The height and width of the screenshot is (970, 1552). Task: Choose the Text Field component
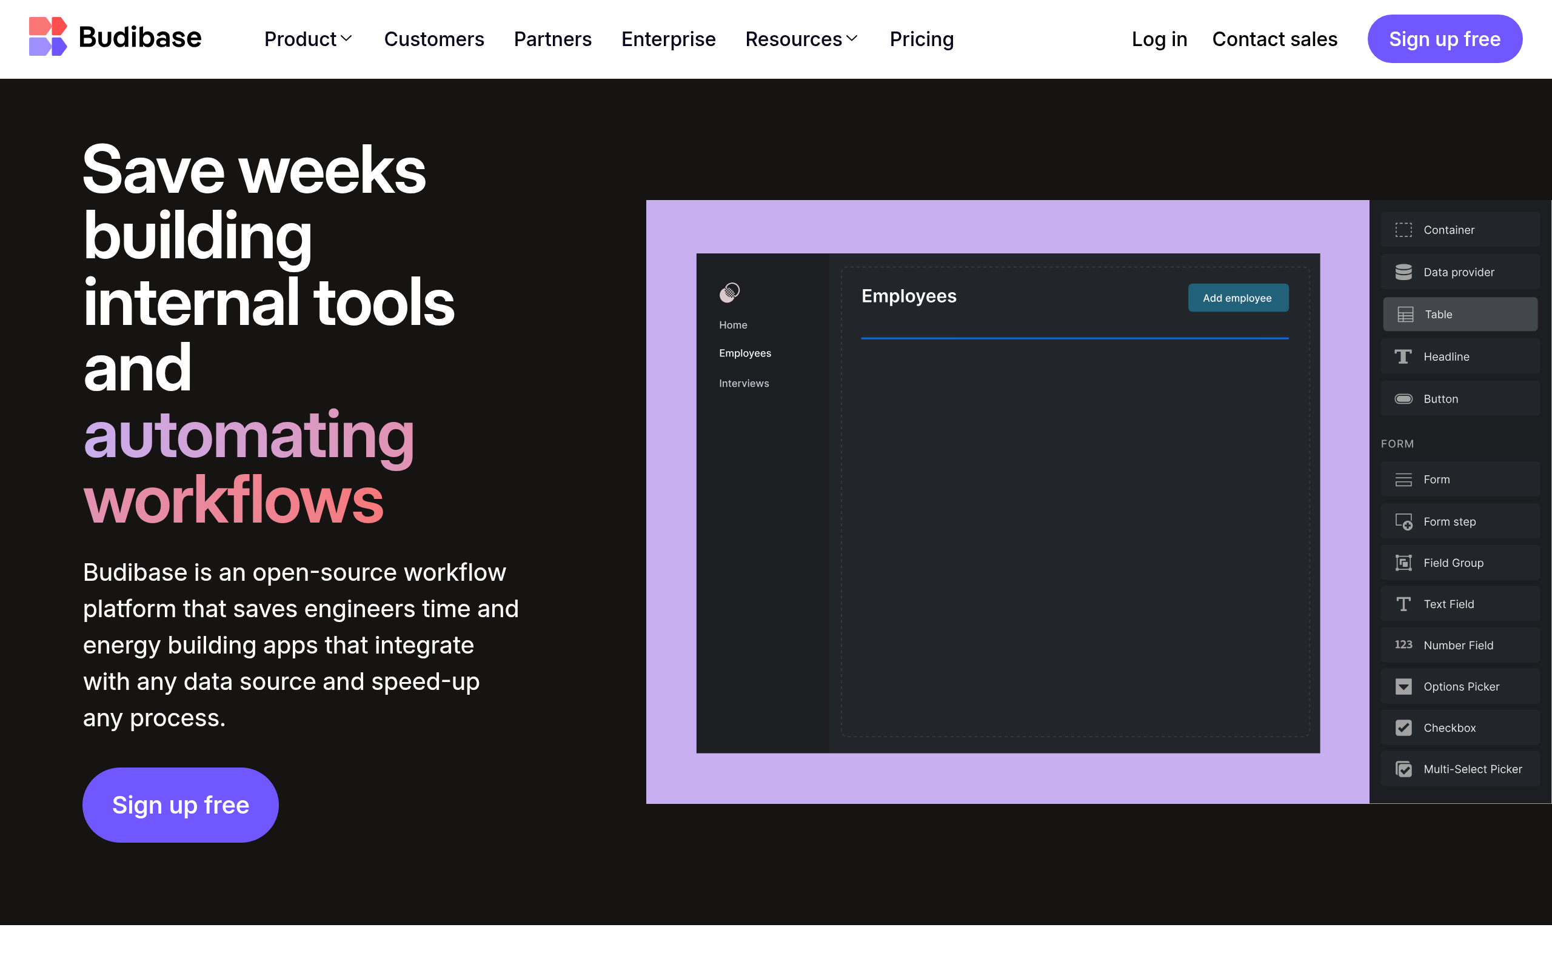[1460, 604]
